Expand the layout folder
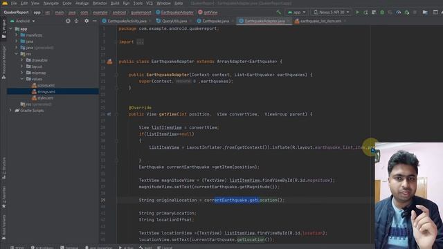443x249 pixels. (22, 66)
